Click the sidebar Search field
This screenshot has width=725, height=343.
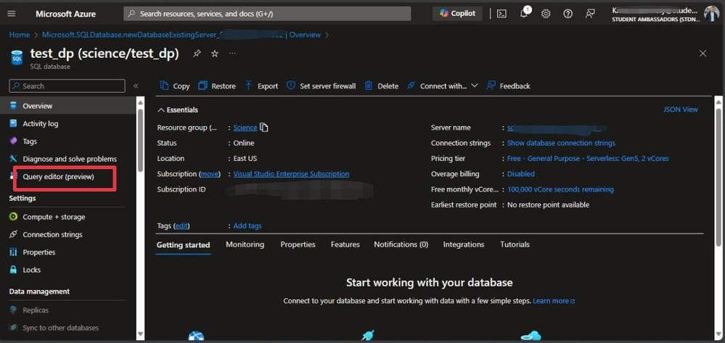pos(67,86)
